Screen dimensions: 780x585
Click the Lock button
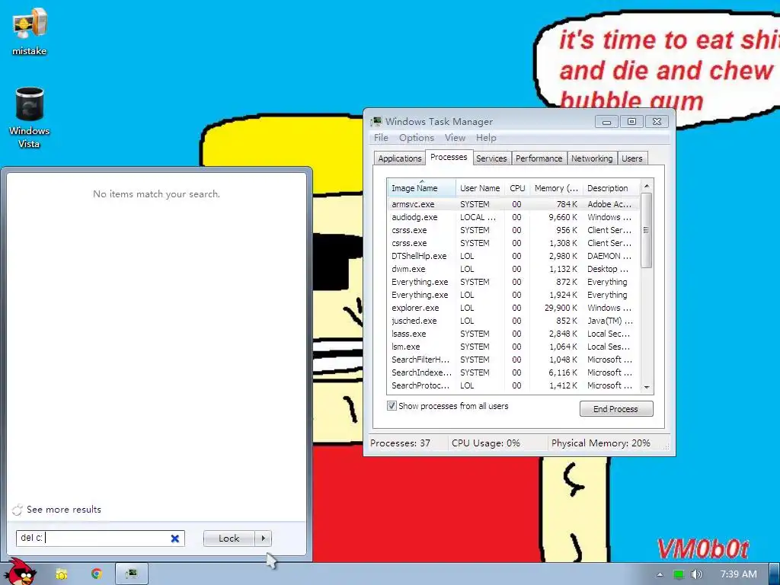coord(229,539)
